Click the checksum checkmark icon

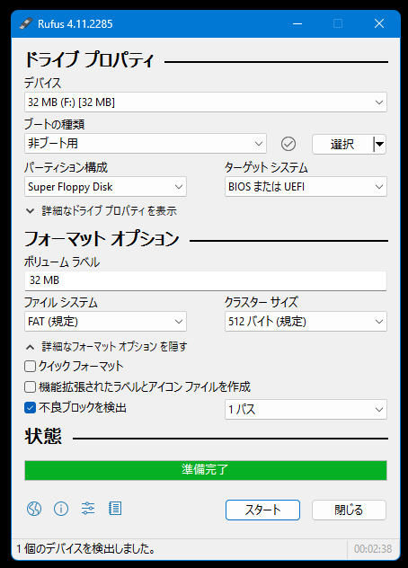tap(288, 144)
